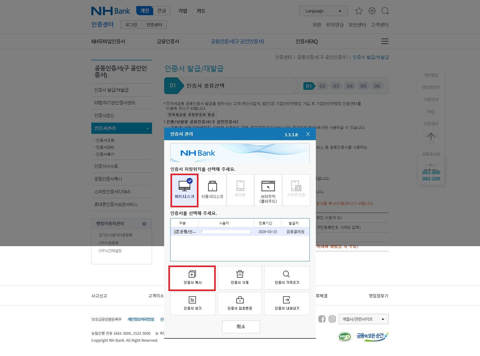Expand 뱅킹이용자관리 arrow icon
Viewport: 480px width, 356px height.
(144, 224)
